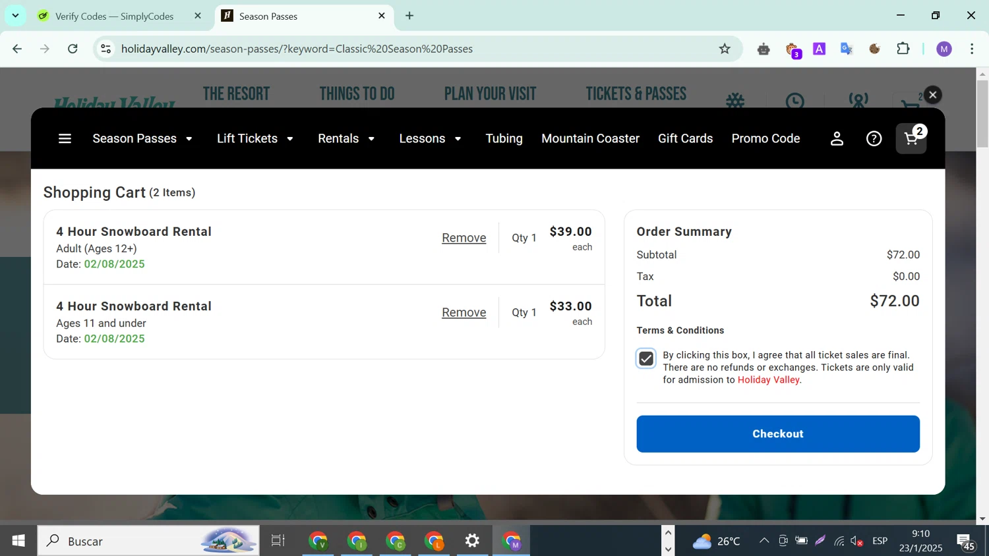Click the help question mark icon
The height and width of the screenshot is (556, 989).
(874, 138)
